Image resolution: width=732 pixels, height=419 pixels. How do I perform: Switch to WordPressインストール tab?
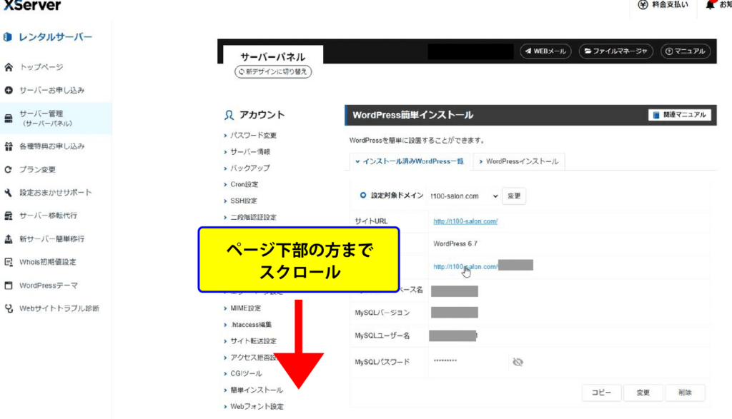519,161
